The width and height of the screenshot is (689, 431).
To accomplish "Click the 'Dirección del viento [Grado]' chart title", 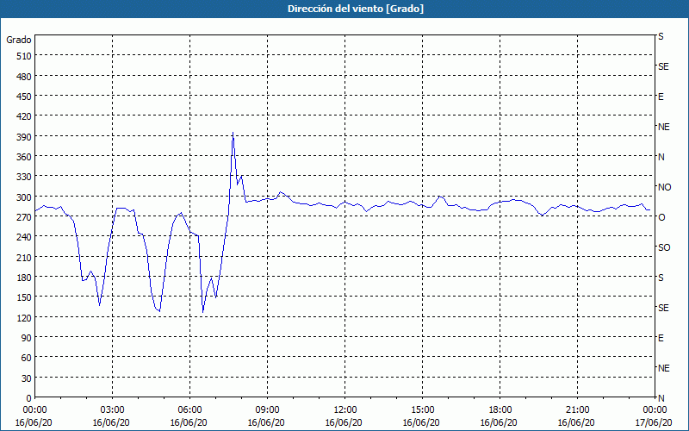I will pyautogui.click(x=356, y=9).
